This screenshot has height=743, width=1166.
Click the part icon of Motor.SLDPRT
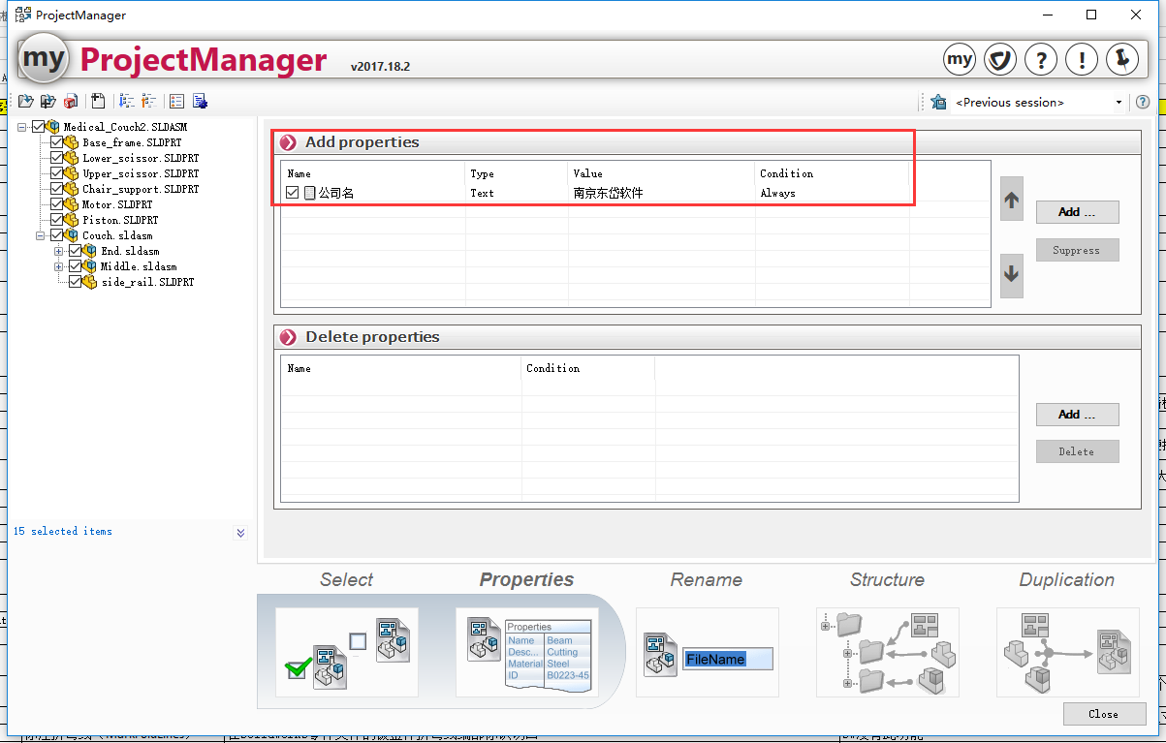(72, 204)
